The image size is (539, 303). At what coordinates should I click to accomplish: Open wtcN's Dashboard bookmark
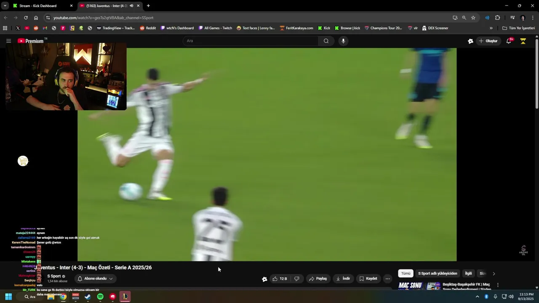(177, 28)
